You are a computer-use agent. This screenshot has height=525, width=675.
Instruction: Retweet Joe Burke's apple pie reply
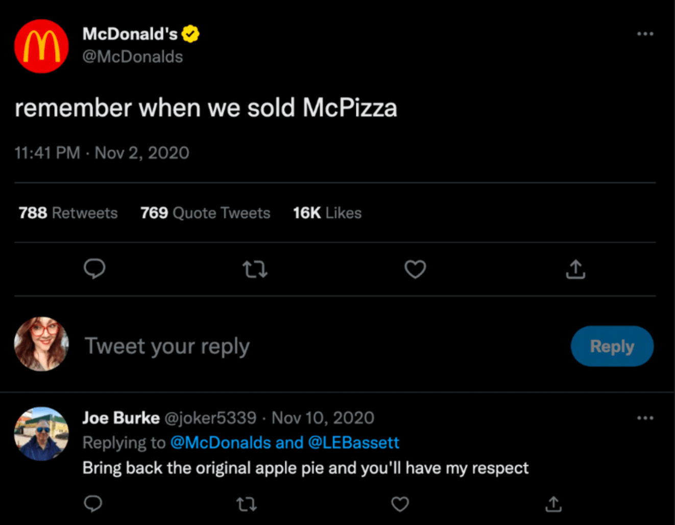point(247,505)
